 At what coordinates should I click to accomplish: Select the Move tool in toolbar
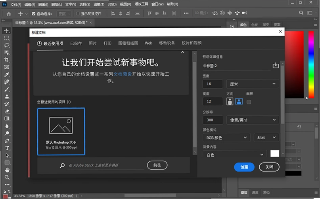(x=6, y=30)
